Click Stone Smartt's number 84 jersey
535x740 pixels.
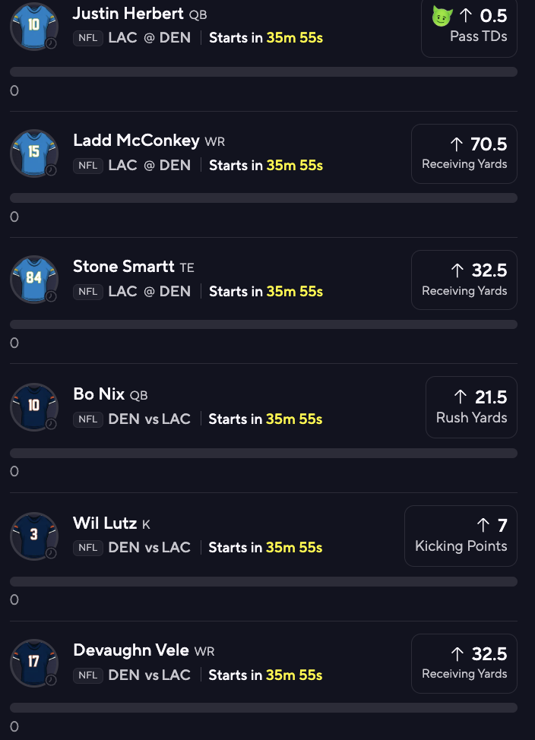pyautogui.click(x=33, y=279)
